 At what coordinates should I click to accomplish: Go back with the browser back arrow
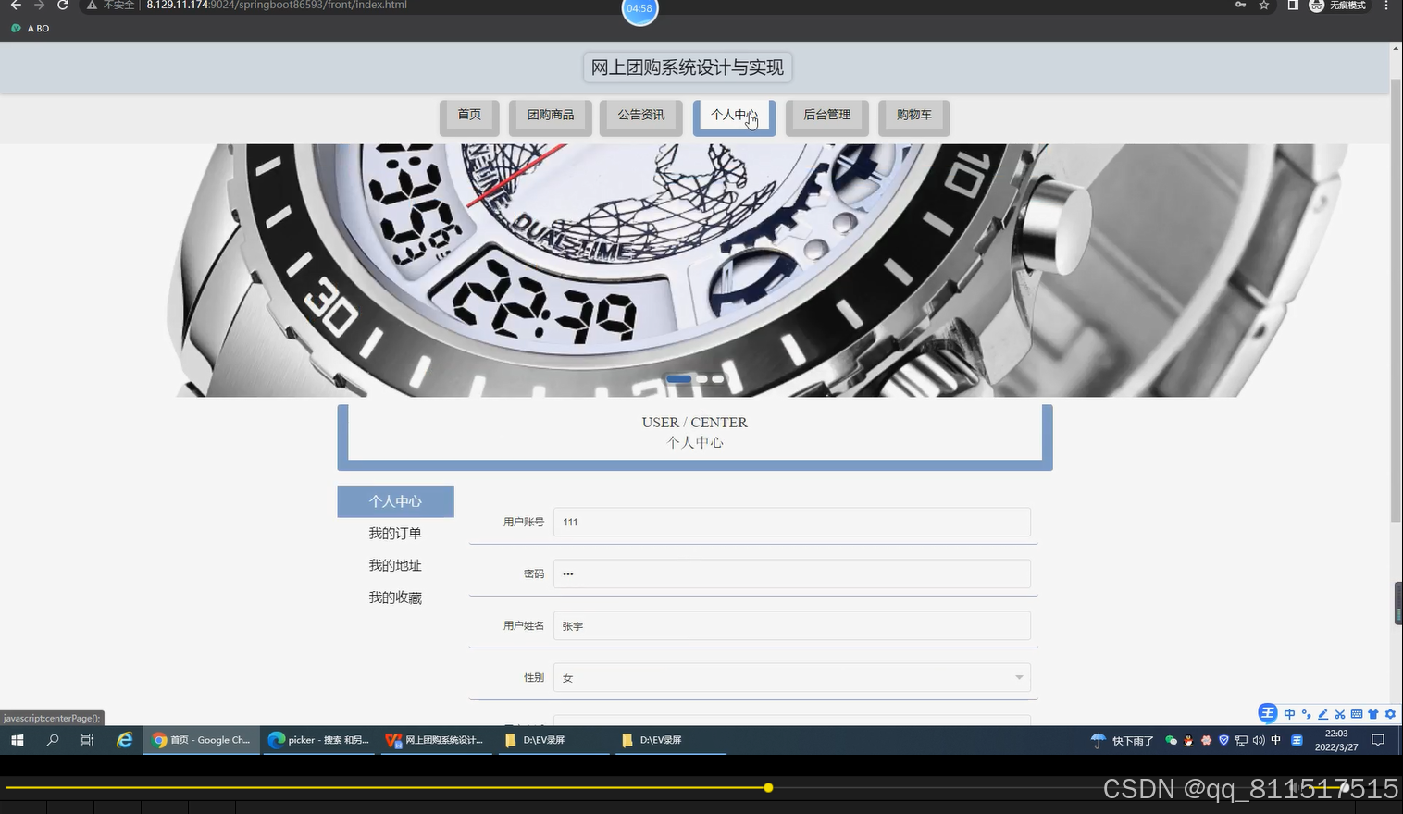16,6
